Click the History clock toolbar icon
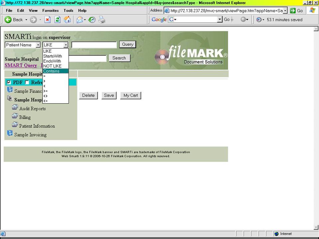 92,20
